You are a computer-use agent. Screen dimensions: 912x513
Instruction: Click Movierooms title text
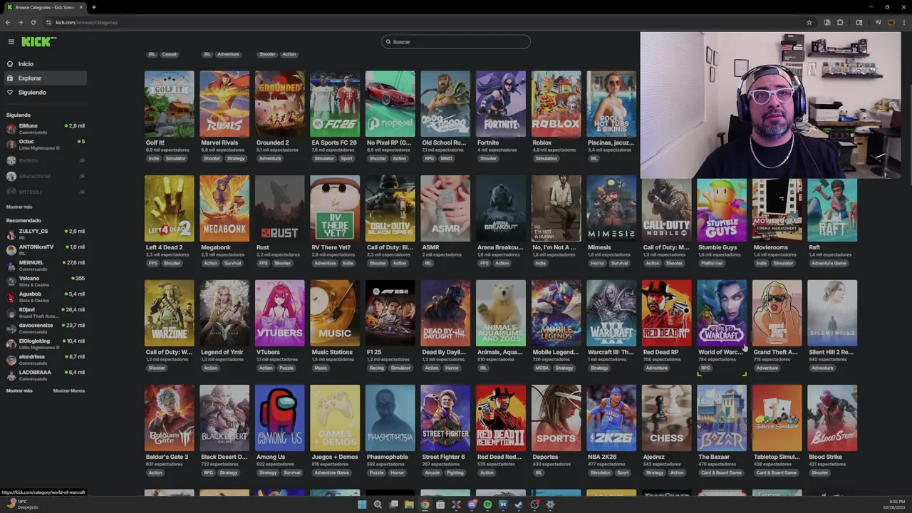click(770, 247)
